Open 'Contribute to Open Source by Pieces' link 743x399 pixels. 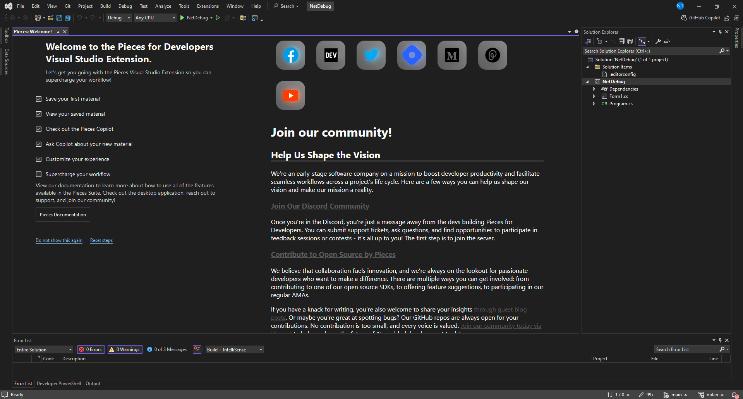pos(333,255)
